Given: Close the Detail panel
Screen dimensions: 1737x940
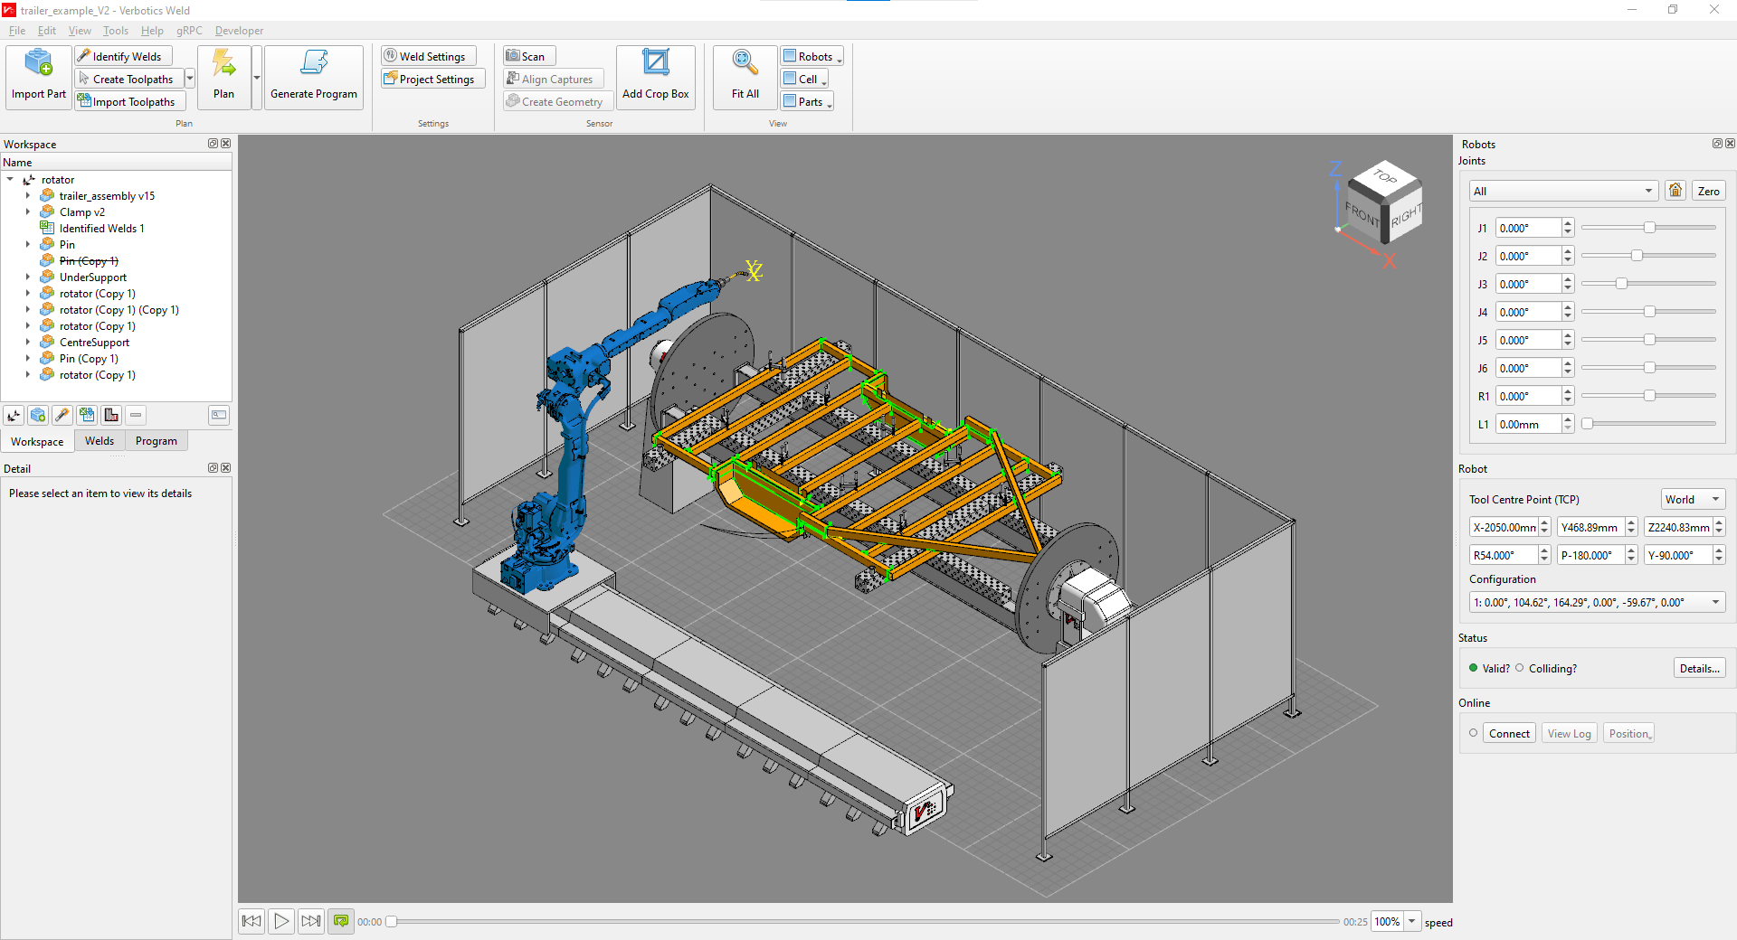Looking at the screenshot, I should [x=226, y=468].
